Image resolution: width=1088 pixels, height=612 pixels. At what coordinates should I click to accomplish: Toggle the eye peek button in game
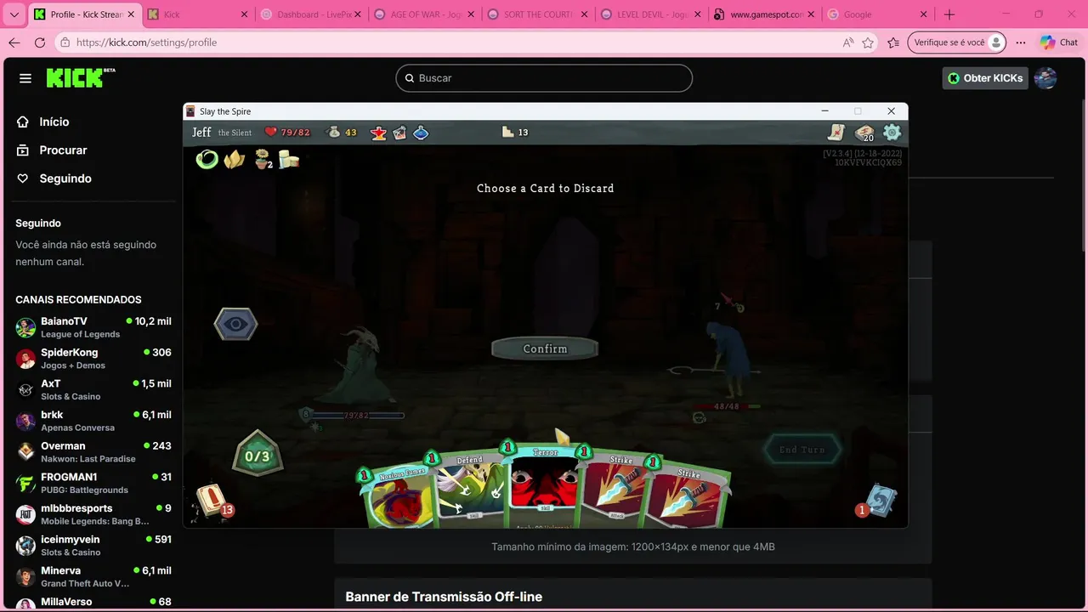pyautogui.click(x=235, y=324)
